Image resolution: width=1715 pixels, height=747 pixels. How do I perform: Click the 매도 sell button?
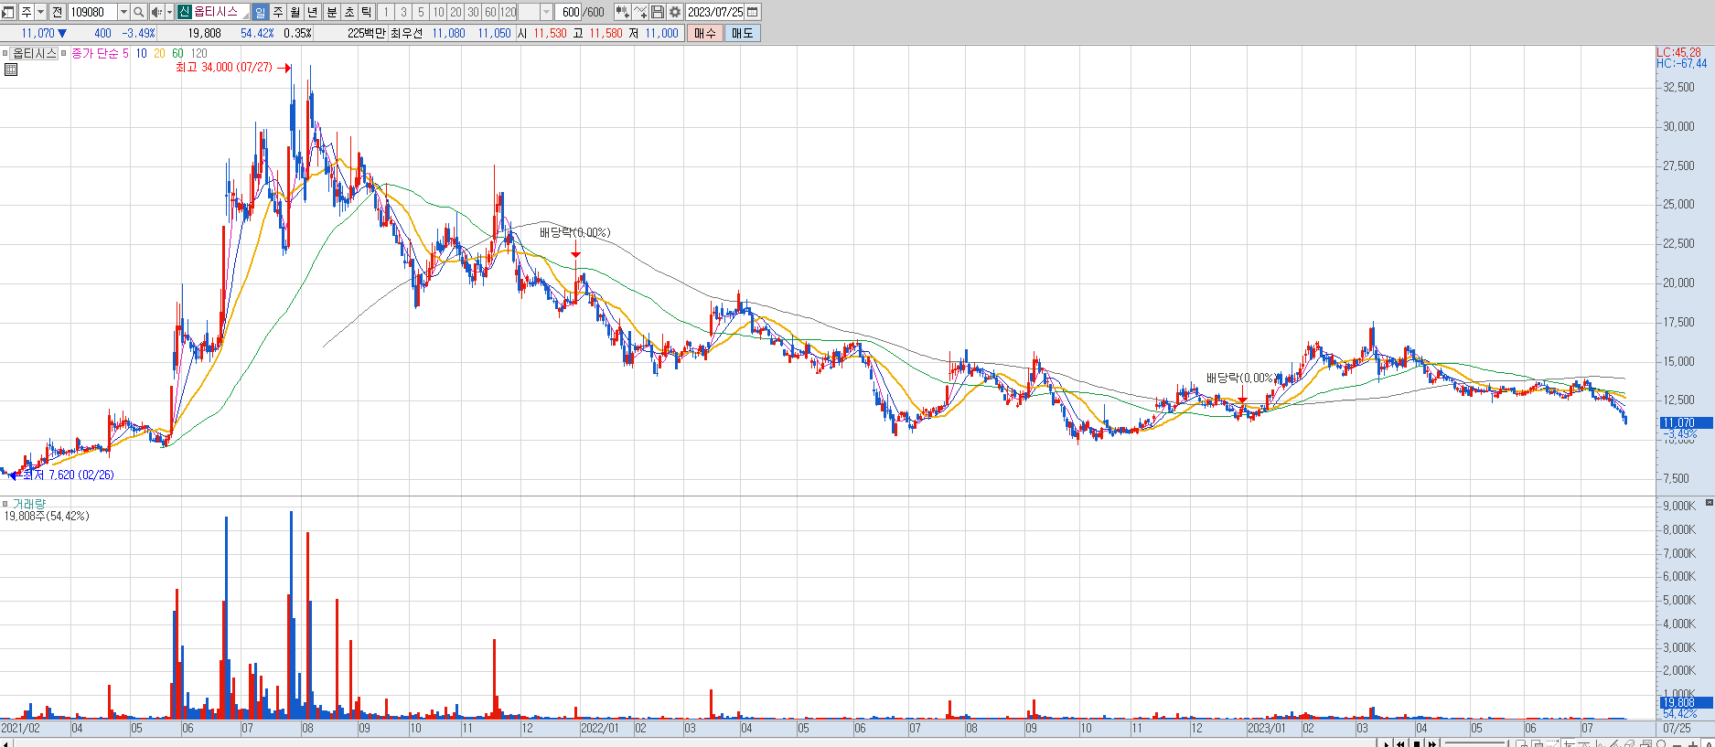tap(742, 33)
